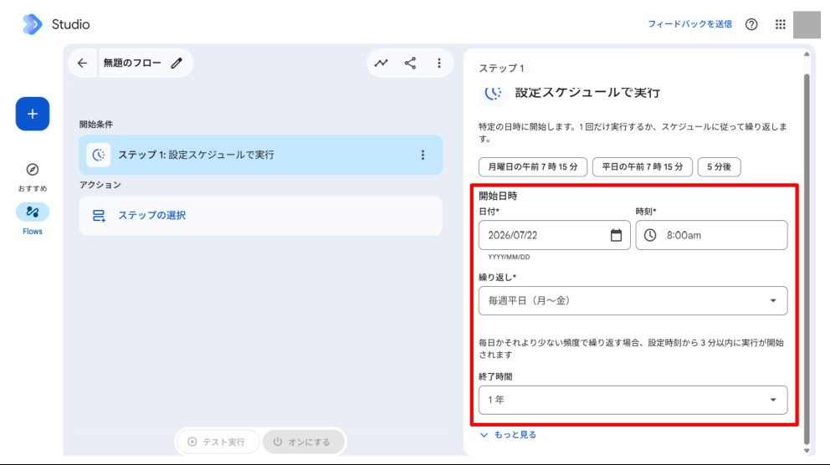
Task: Click the オンにする button
Action: coord(304,442)
